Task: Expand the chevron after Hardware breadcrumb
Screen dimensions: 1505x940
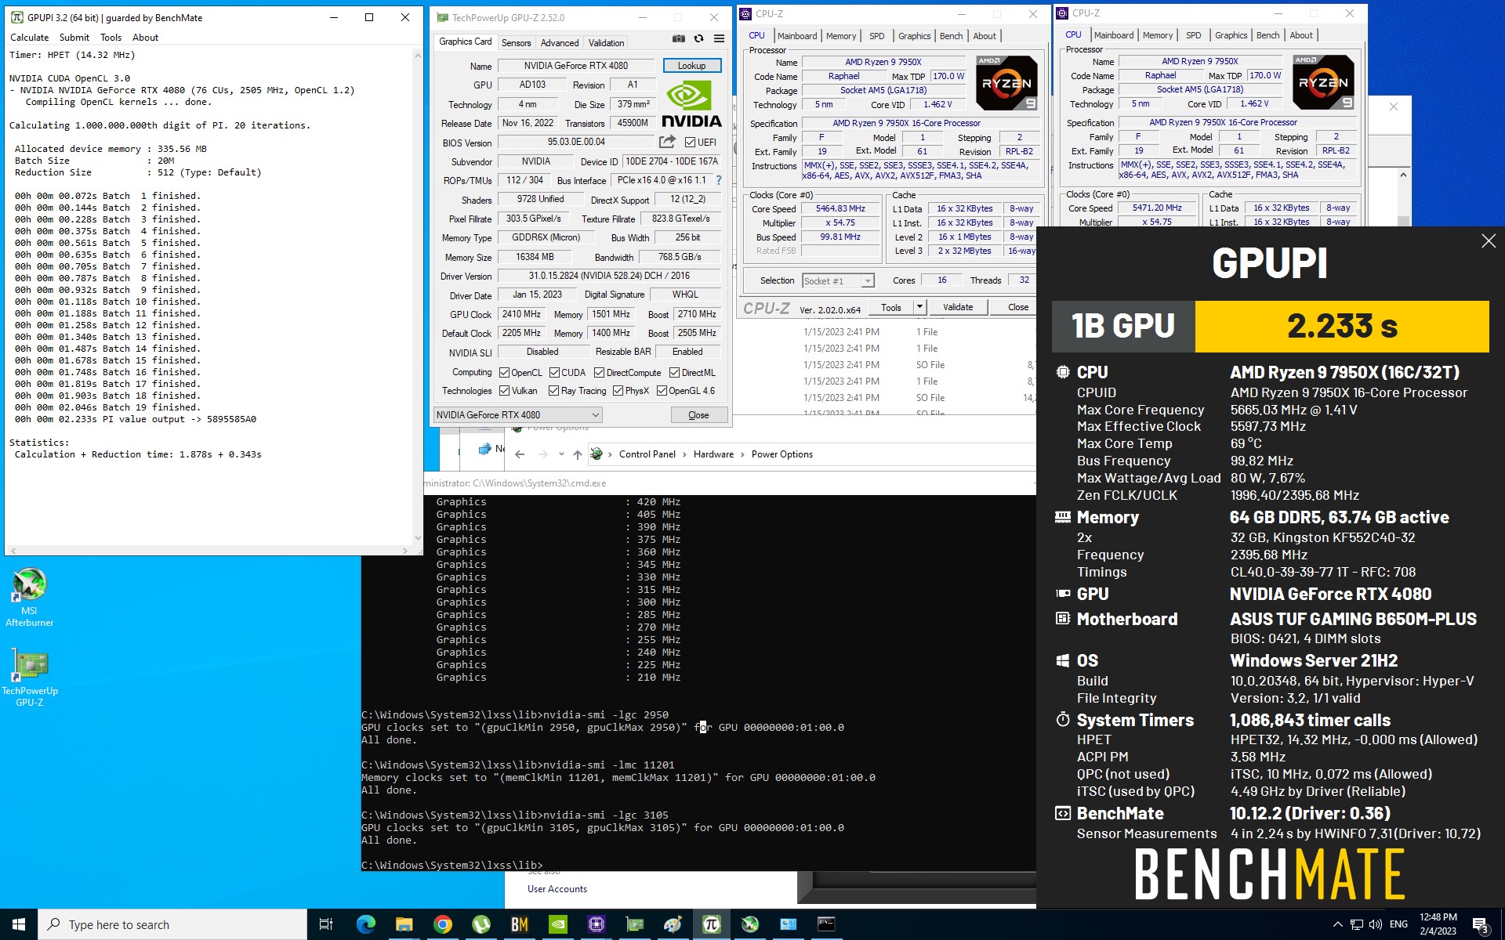Action: pos(742,454)
